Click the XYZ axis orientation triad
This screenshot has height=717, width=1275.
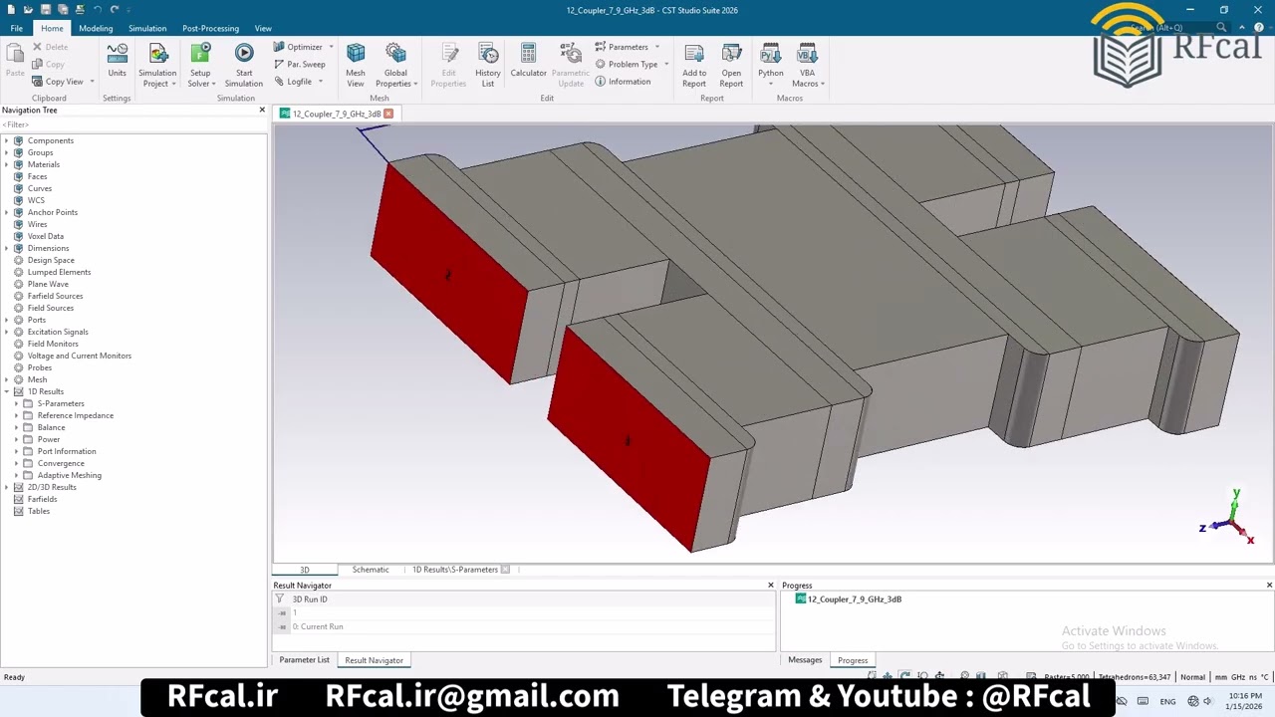tap(1228, 518)
